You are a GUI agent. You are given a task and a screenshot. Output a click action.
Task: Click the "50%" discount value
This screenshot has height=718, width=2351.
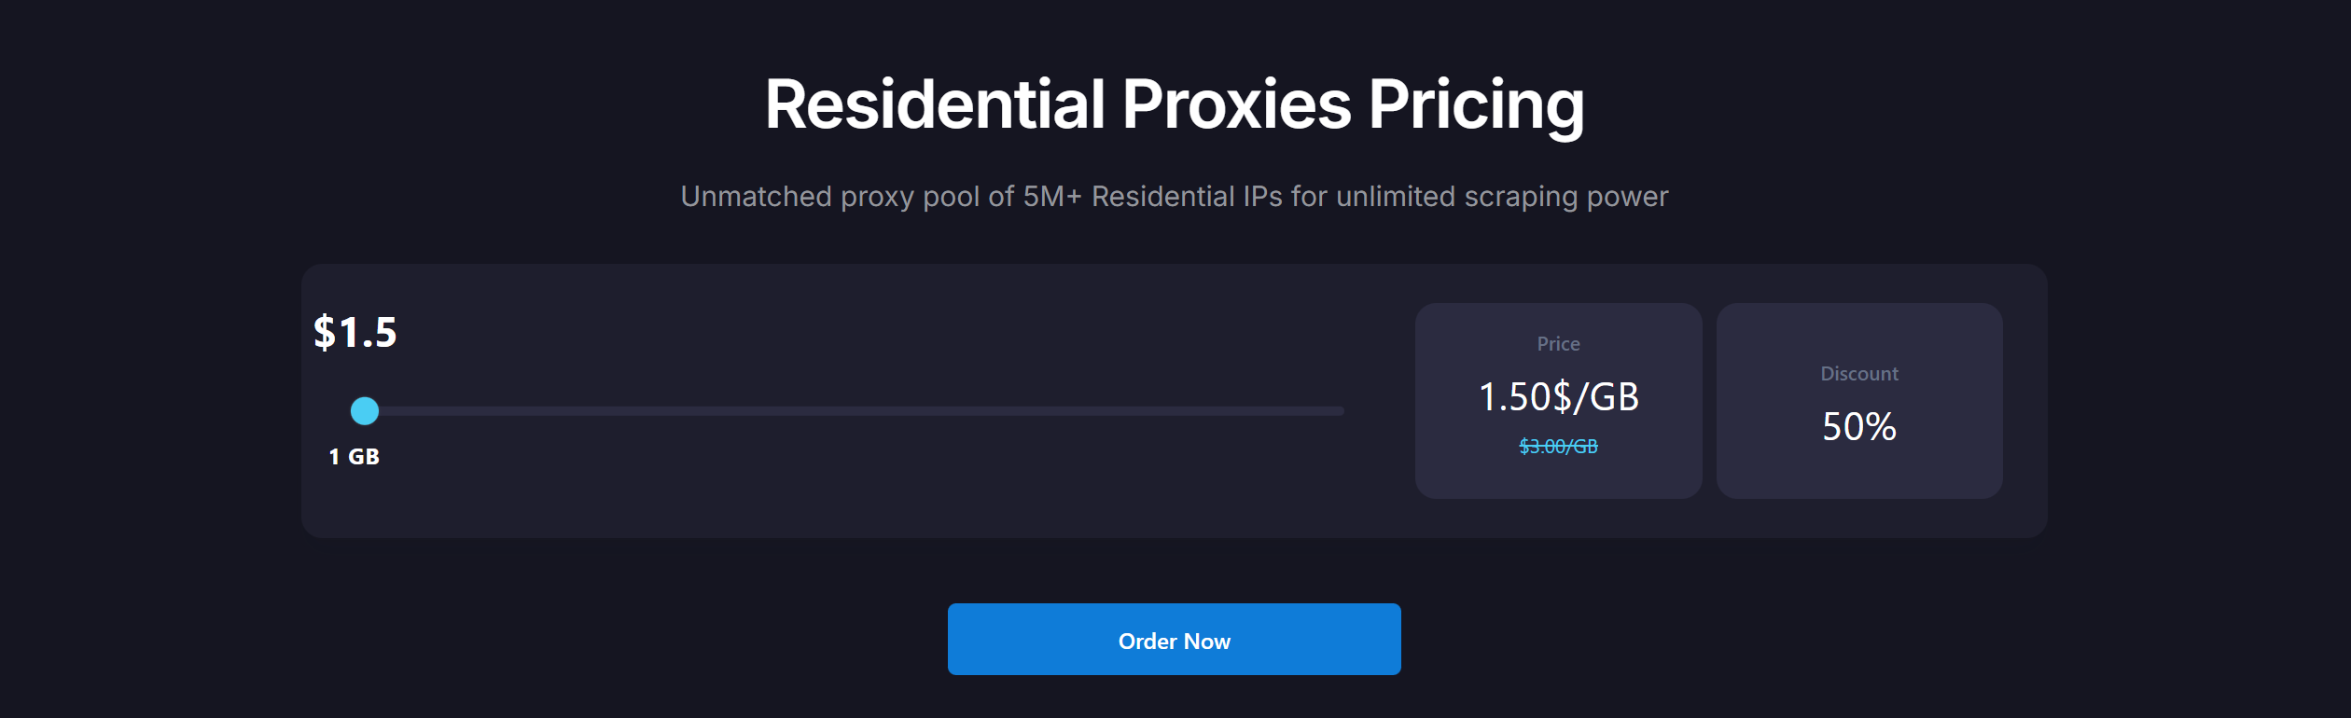pyautogui.click(x=1858, y=427)
